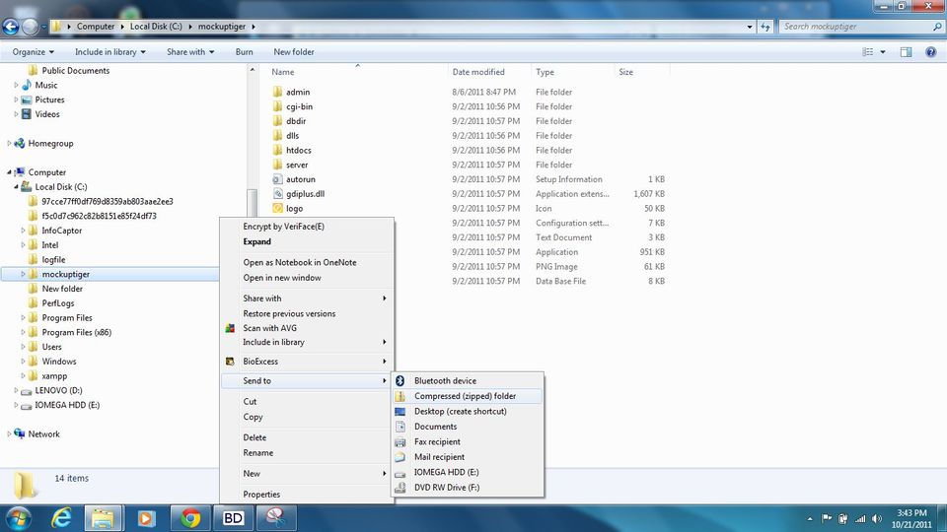Select IOMEGA HDD (E:) in tree
947x532 pixels.
[x=67, y=405]
